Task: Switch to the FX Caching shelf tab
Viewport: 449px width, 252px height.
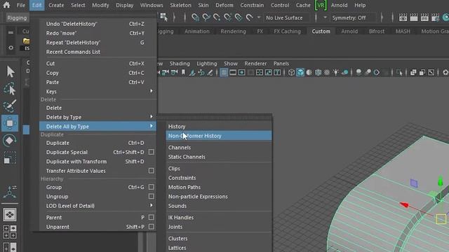Action: coord(287,31)
